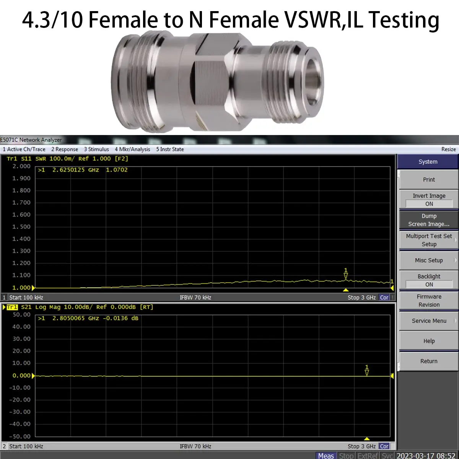Click channel 1 Start 100 kHz field
Viewport: 459px width, 459px height.
(x=26, y=298)
